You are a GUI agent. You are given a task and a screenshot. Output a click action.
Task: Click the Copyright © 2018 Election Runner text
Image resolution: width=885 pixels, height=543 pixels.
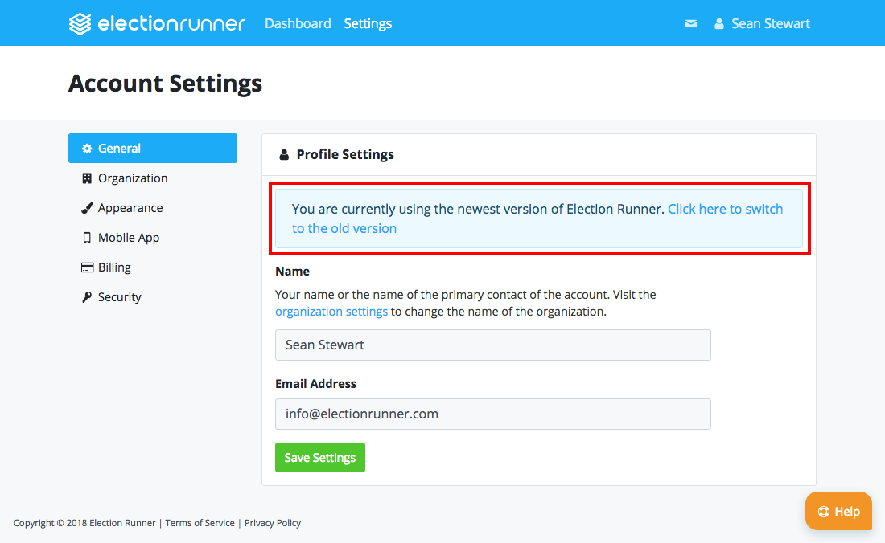click(84, 523)
